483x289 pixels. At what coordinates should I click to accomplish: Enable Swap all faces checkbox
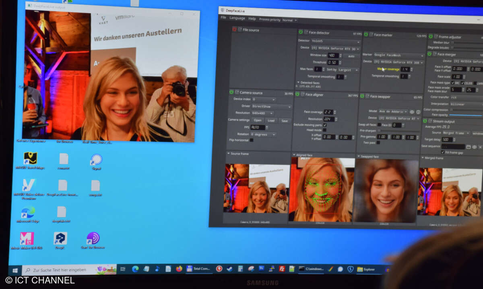pyautogui.click(x=379, y=125)
